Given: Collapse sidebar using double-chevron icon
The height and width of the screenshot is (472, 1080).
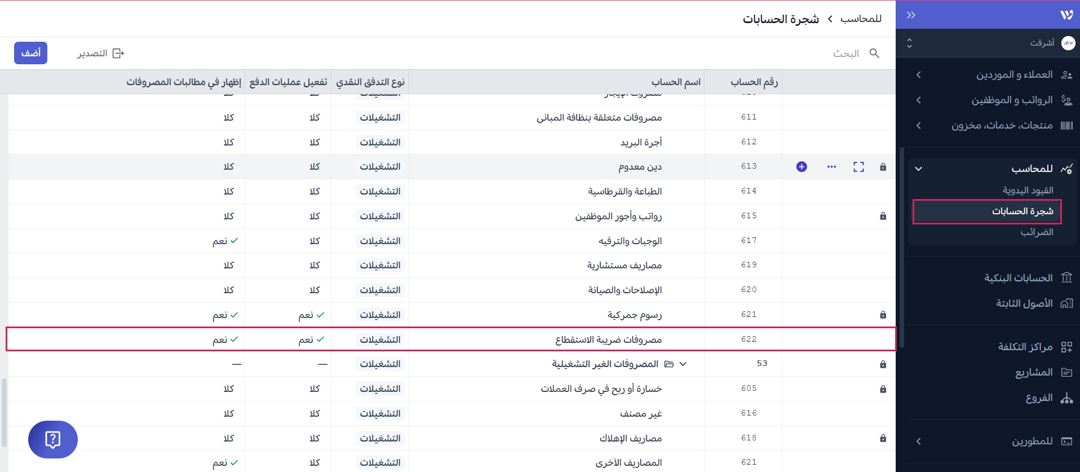Looking at the screenshot, I should tap(911, 15).
